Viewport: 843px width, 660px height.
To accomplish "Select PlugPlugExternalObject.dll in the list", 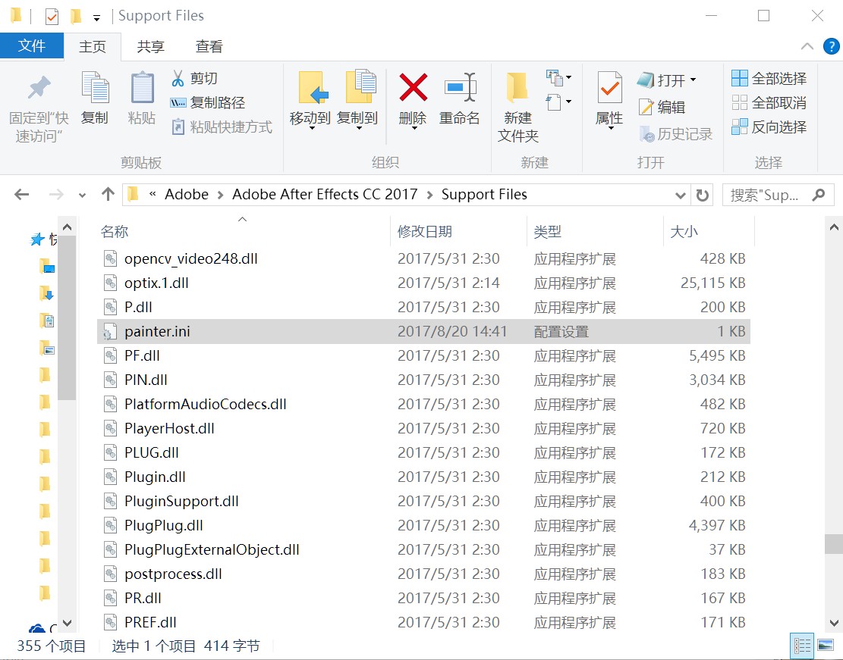I will [423, 550].
